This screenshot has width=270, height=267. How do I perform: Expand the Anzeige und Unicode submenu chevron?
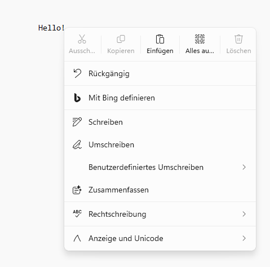(x=244, y=238)
